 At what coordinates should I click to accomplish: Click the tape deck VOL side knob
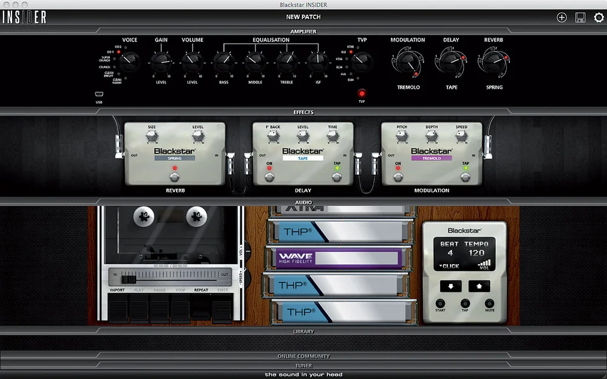248,252
